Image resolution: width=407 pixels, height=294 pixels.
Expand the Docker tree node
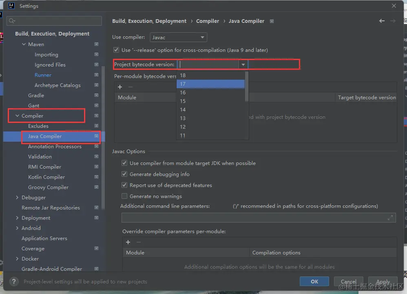tap(17, 258)
